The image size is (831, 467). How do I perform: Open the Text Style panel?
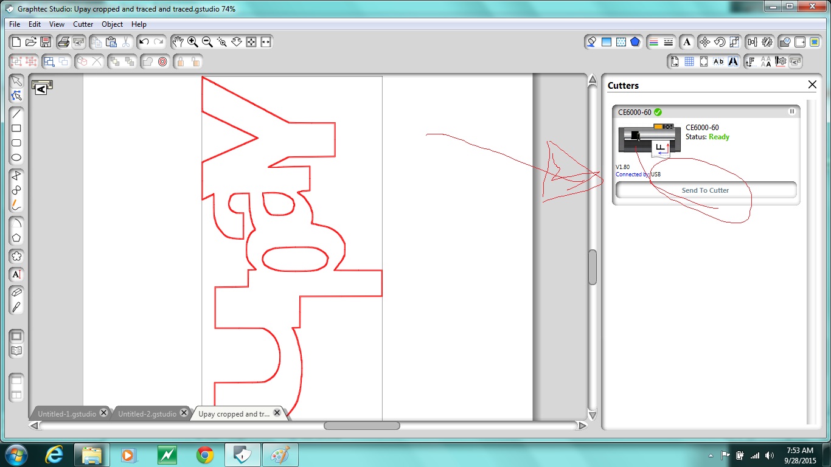tap(687, 42)
